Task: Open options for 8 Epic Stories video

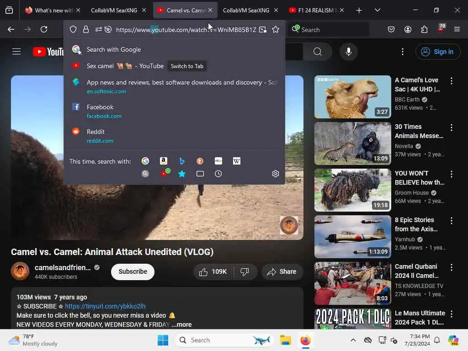Action: [451, 221]
